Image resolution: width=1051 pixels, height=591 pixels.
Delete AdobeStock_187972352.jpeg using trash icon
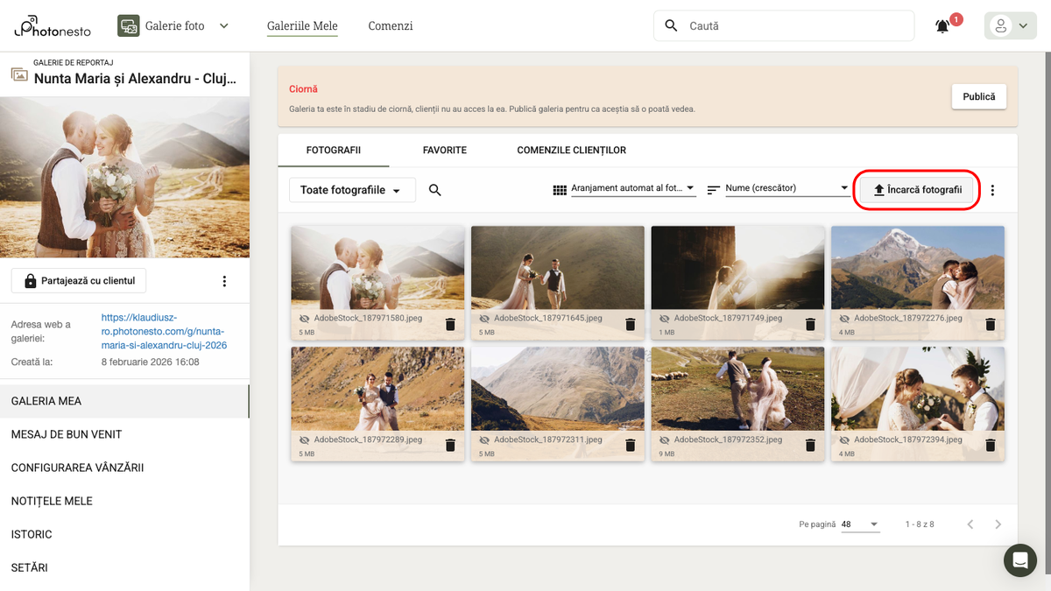pyautogui.click(x=810, y=445)
